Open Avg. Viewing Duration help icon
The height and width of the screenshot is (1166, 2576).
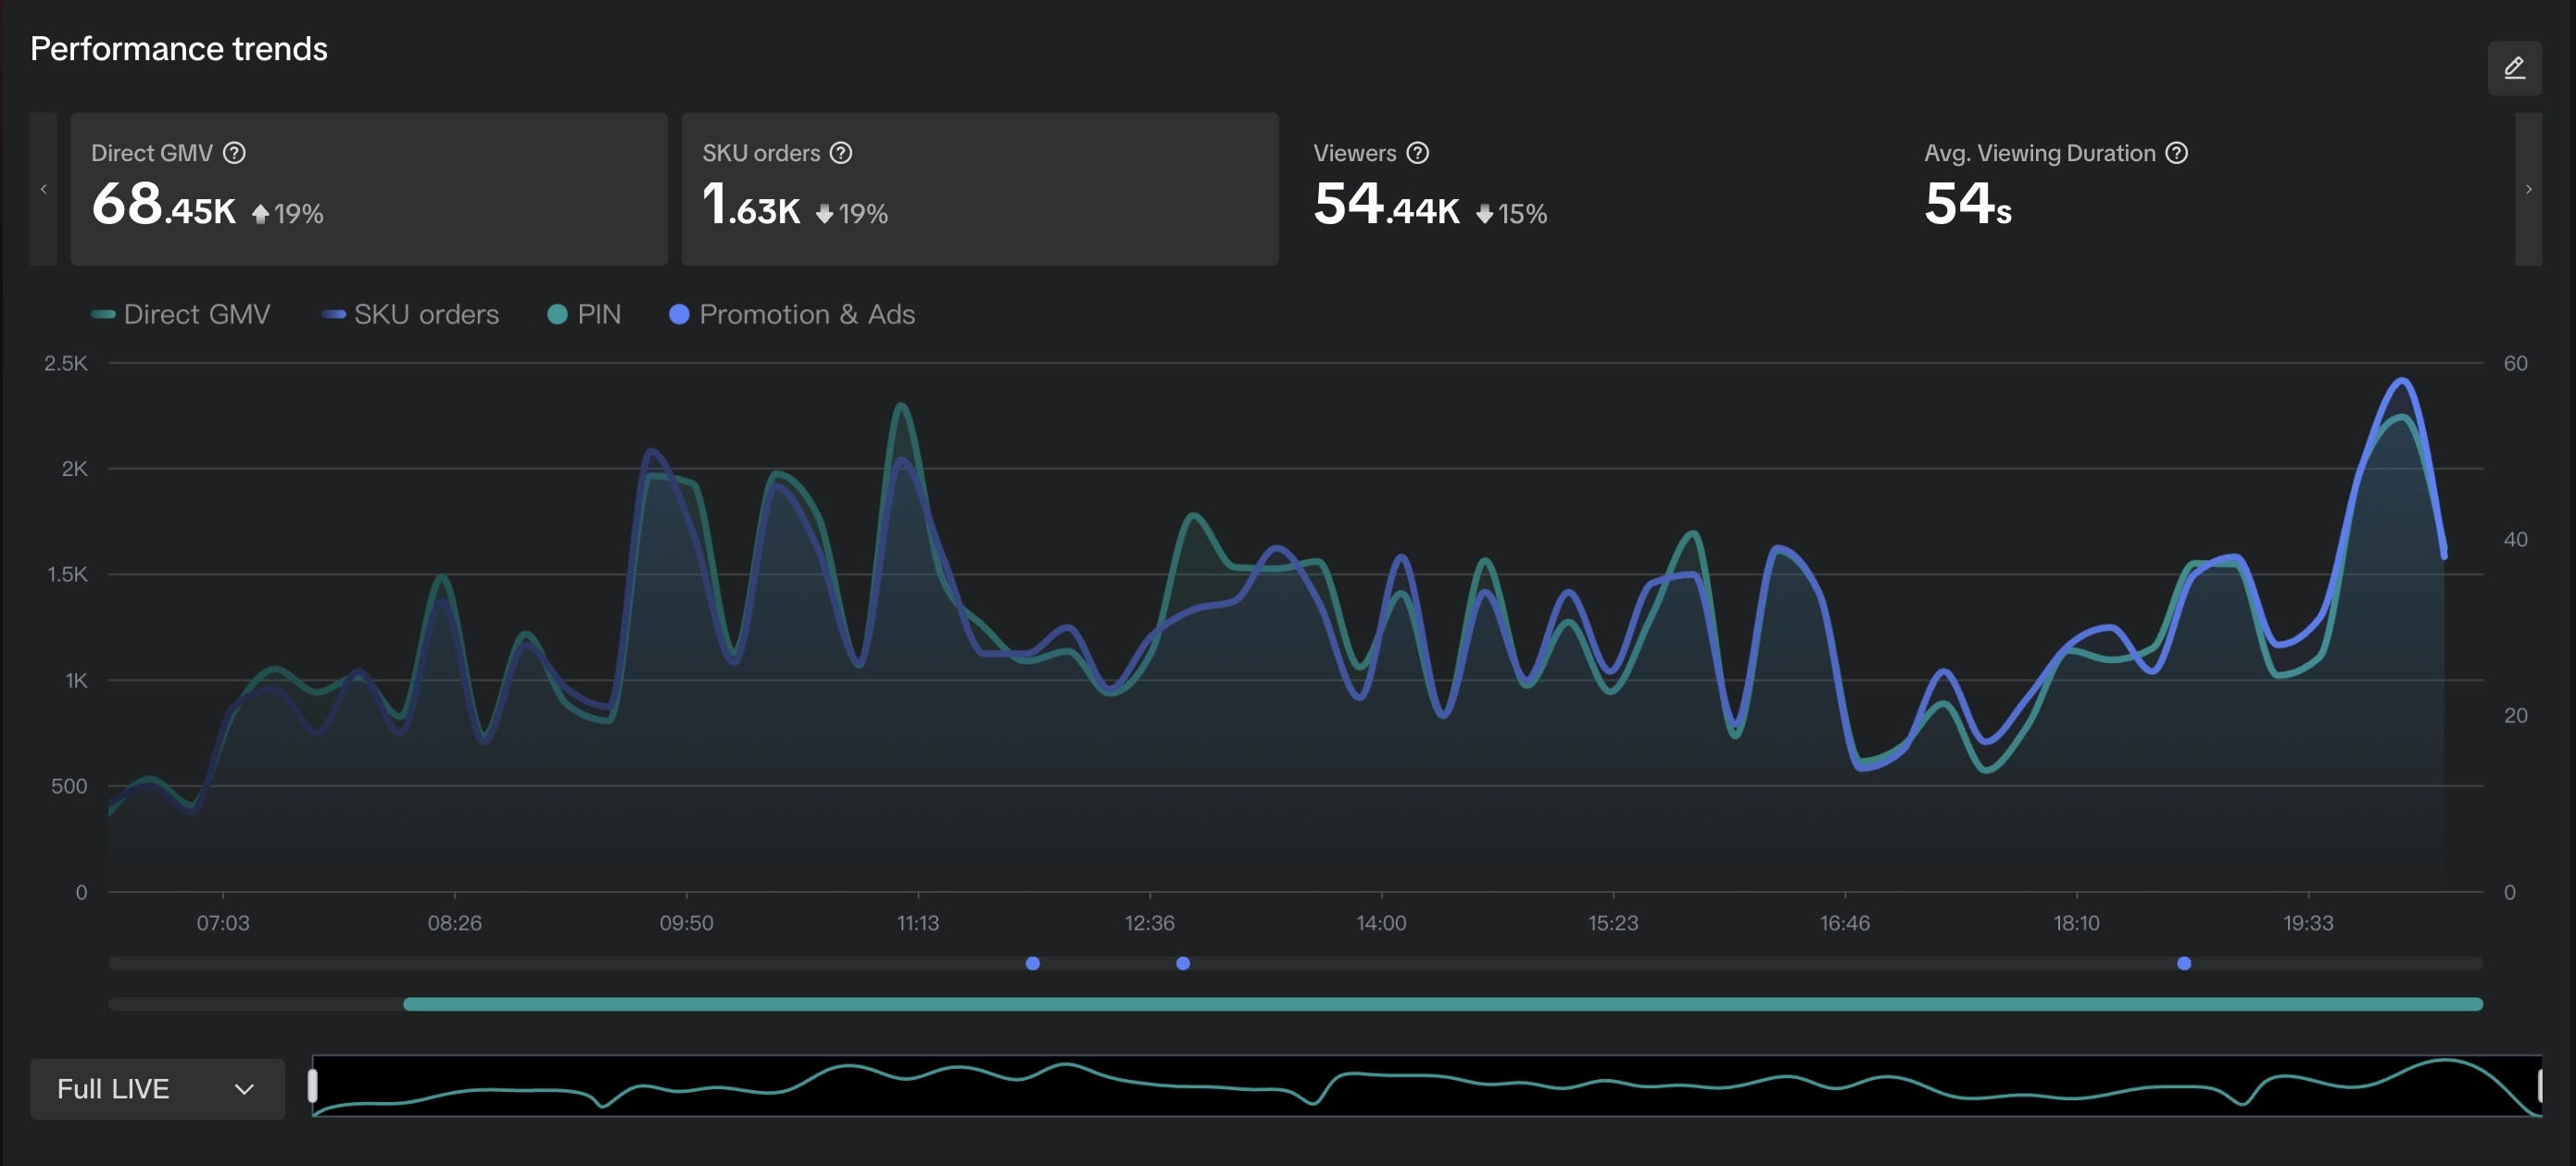pos(2176,153)
